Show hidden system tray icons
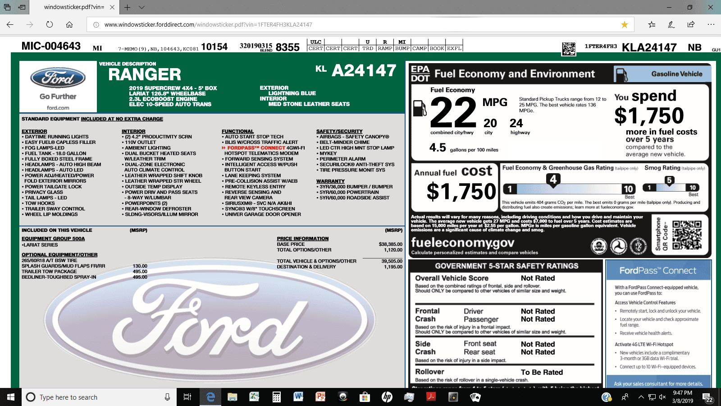 641,397
